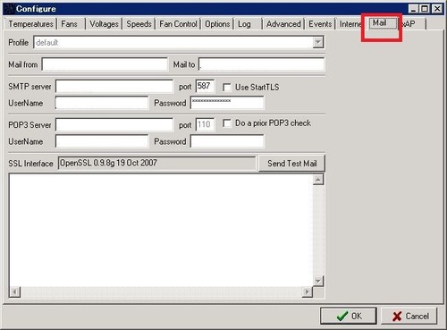Click the POP3 port field showing 110
This screenshot has height=330, width=447.
click(205, 124)
